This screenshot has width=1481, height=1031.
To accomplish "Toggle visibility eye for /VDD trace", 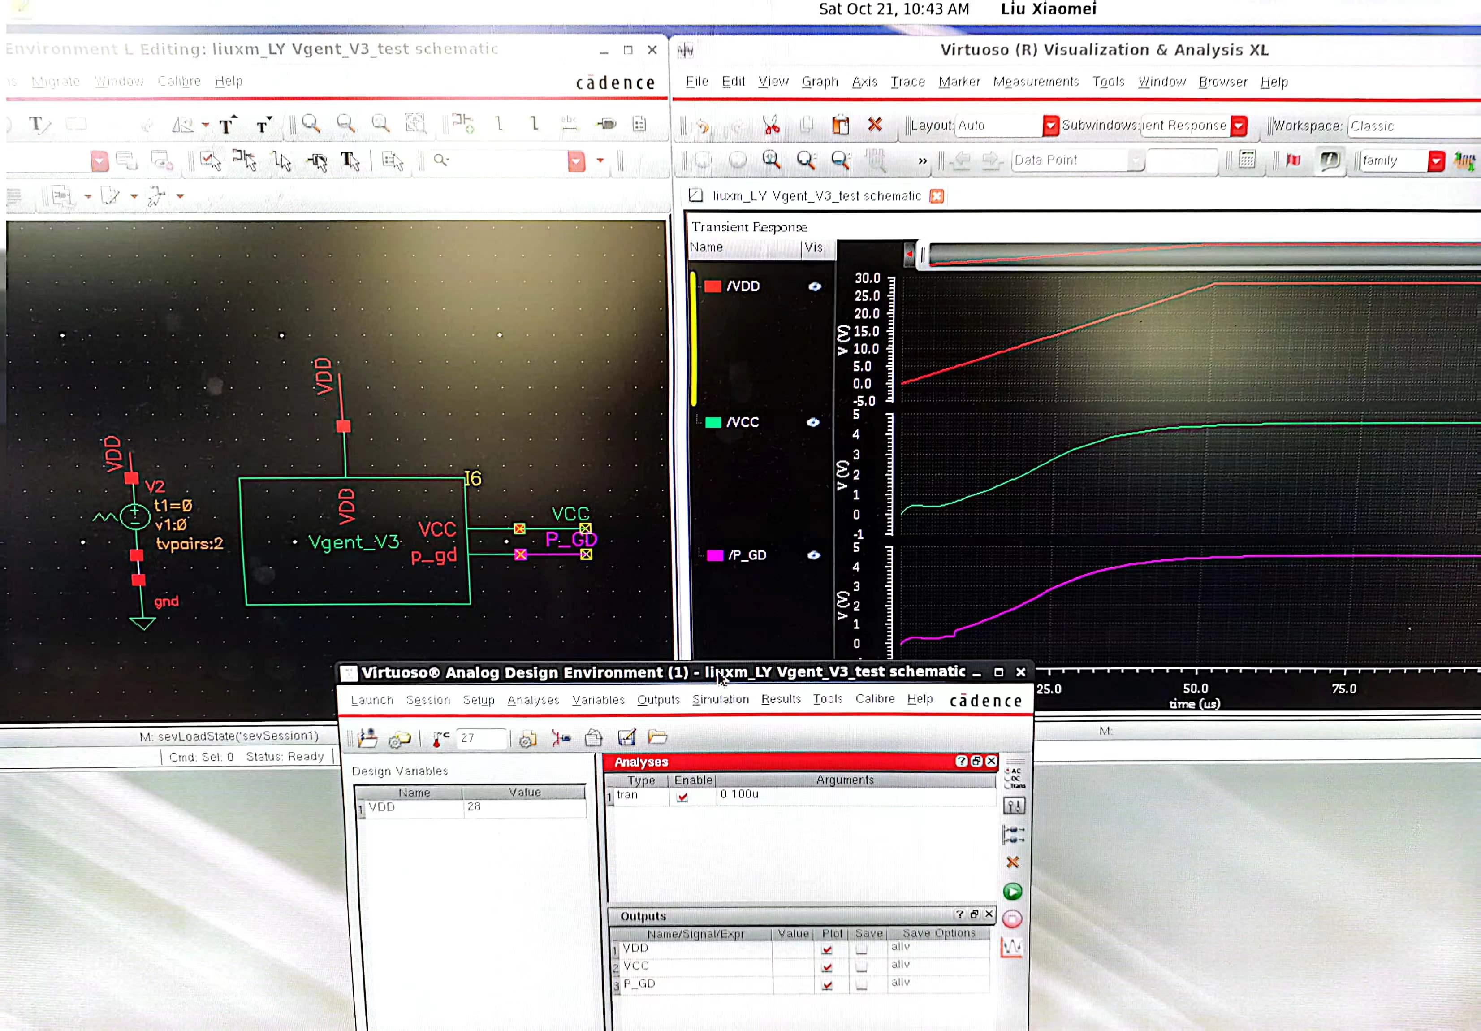I will click(x=815, y=286).
